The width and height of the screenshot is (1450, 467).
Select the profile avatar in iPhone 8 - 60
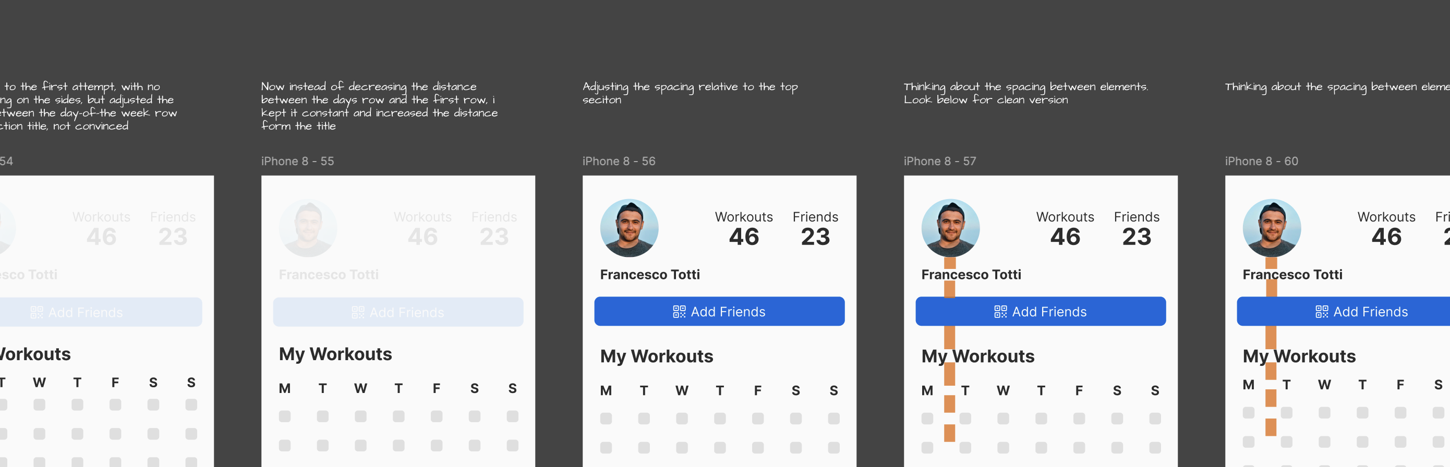pyautogui.click(x=1272, y=228)
